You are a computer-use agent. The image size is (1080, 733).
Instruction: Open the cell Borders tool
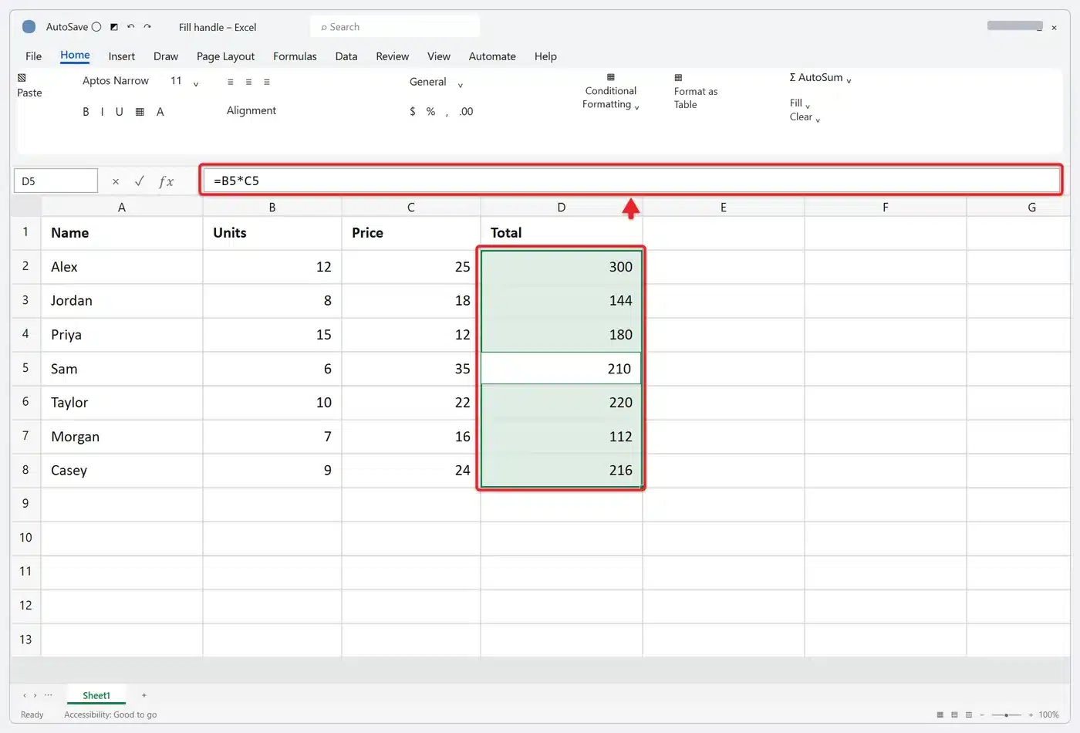[140, 112]
